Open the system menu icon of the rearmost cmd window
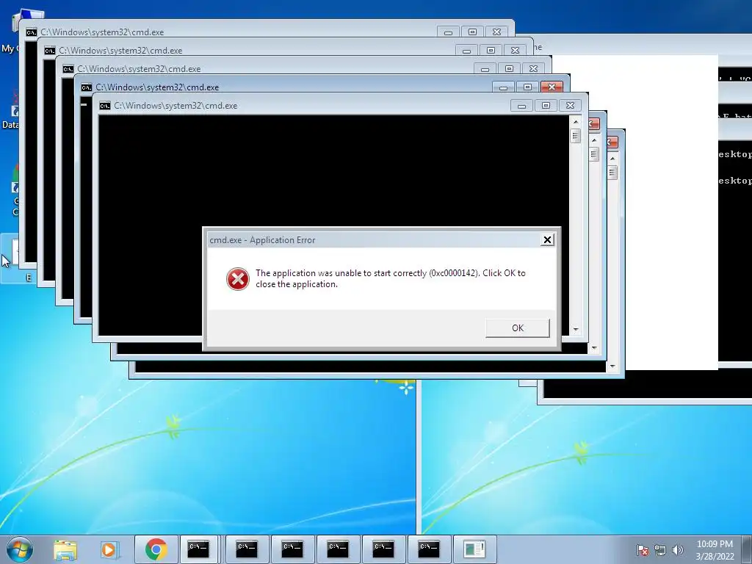 pos(31,32)
